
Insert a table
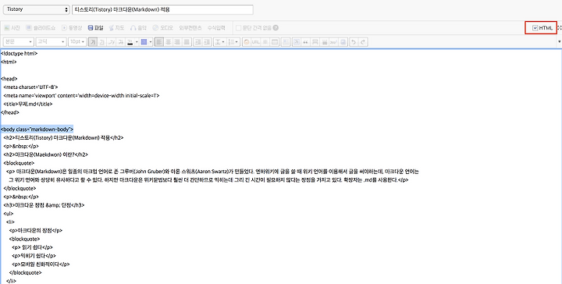coord(275,42)
